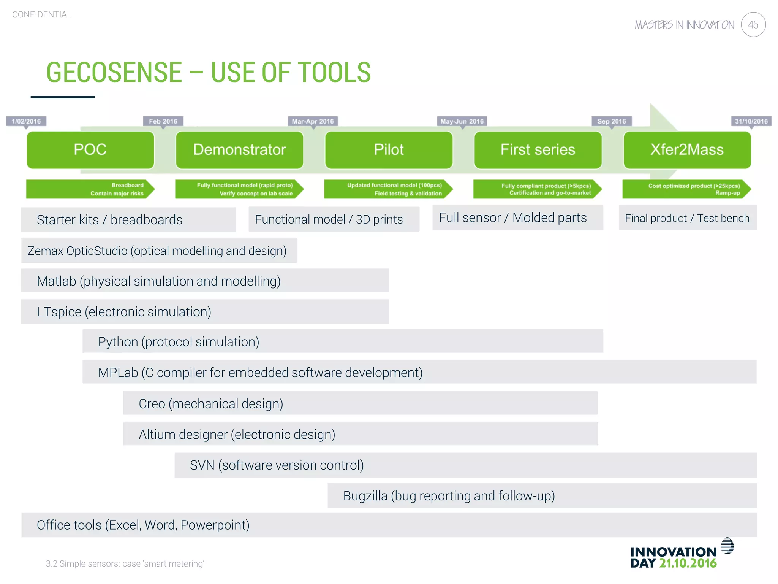Click the Final product / Test bench box
Image resolution: width=778 pixels, height=584 pixels.
pos(687,218)
